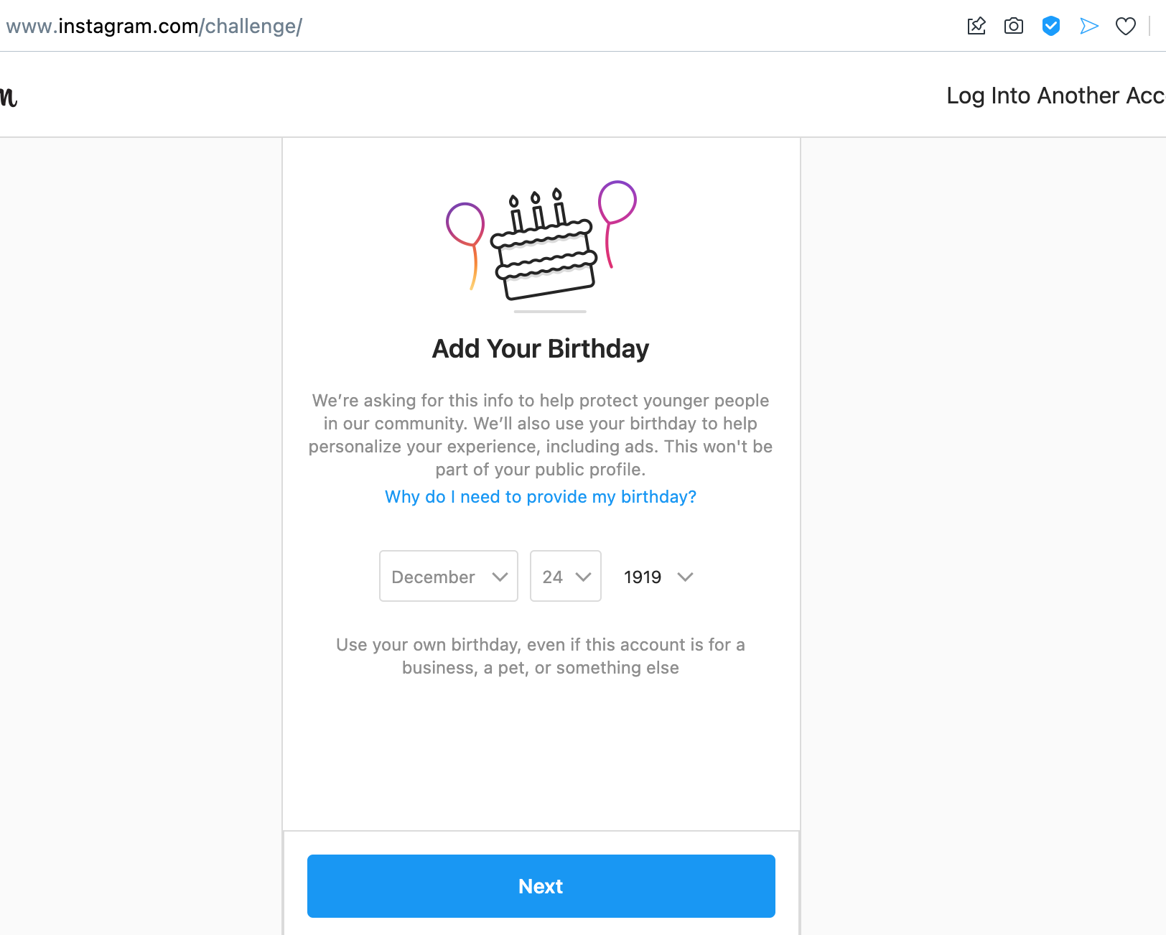Take a snapshot with the camera icon

(1014, 27)
